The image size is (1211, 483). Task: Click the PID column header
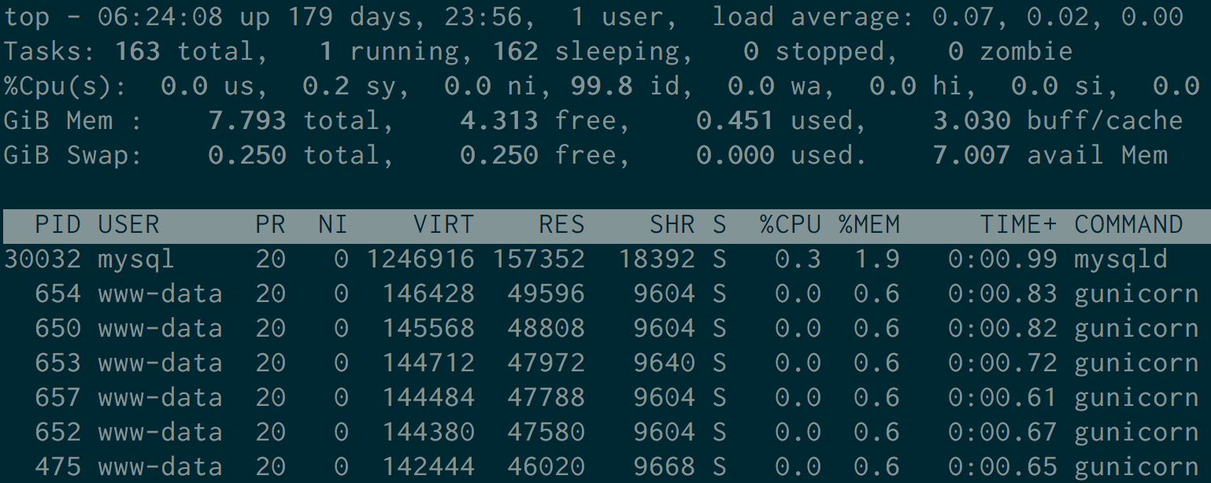tap(57, 225)
